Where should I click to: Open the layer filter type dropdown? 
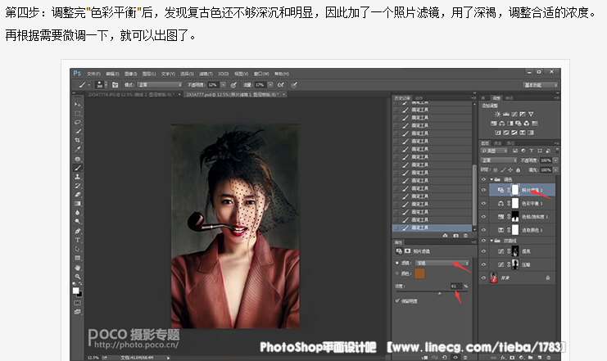pos(494,151)
